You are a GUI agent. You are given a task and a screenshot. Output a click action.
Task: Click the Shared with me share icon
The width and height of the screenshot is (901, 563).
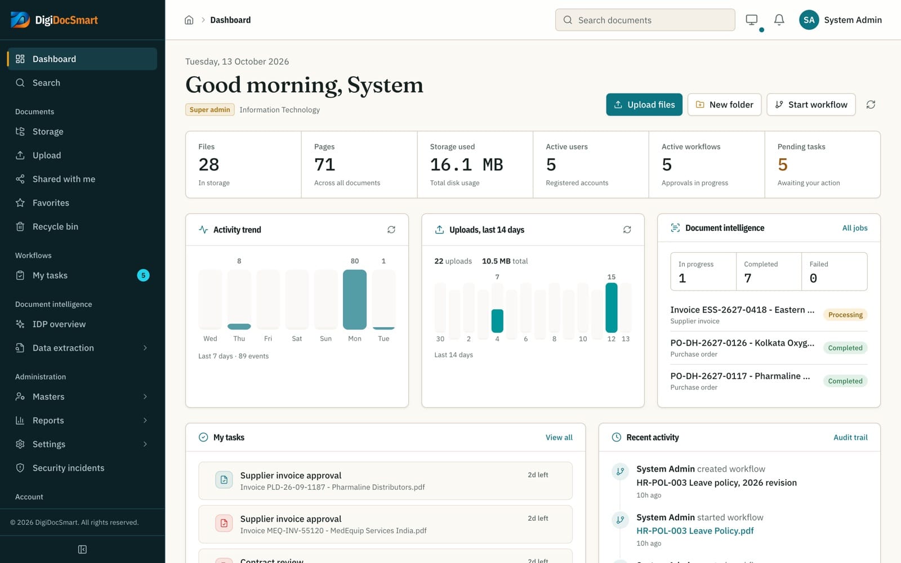point(20,179)
